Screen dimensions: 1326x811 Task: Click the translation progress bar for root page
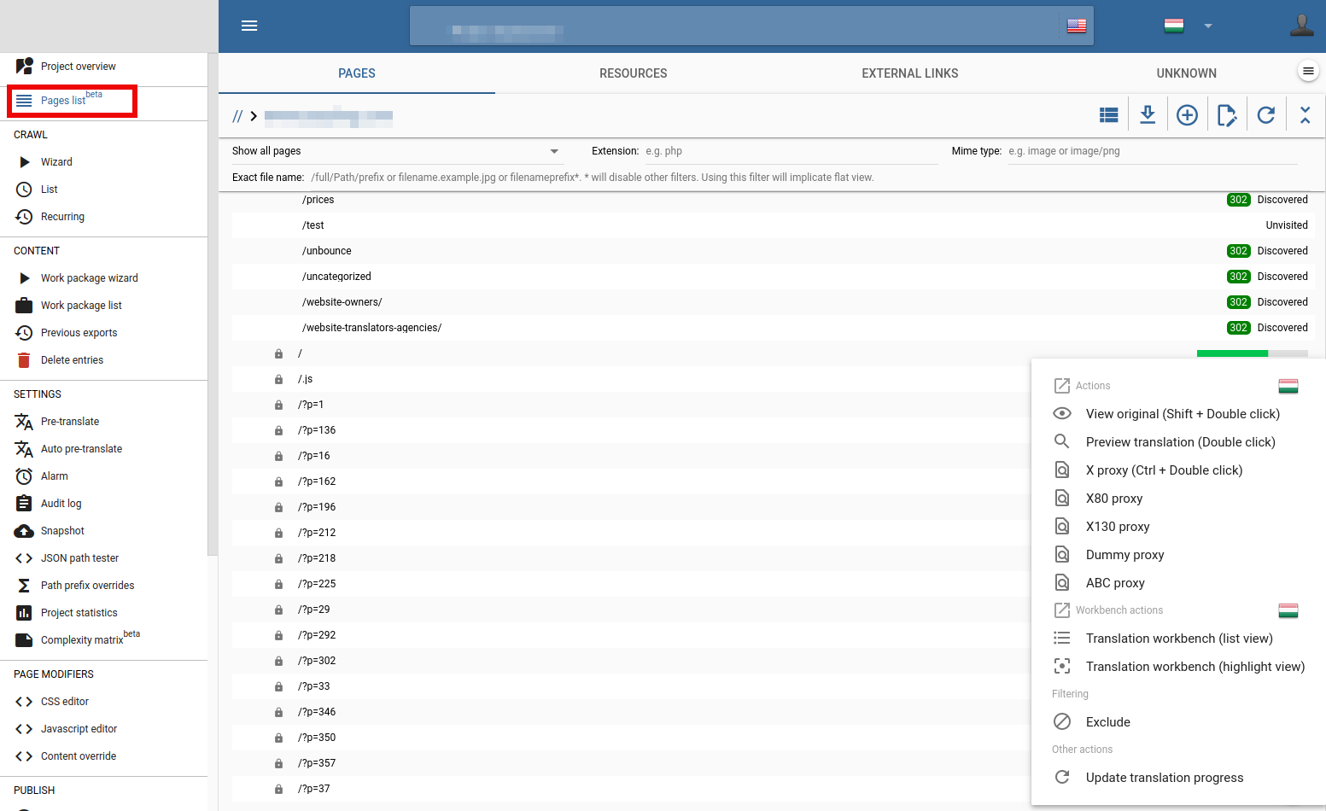point(1252,353)
